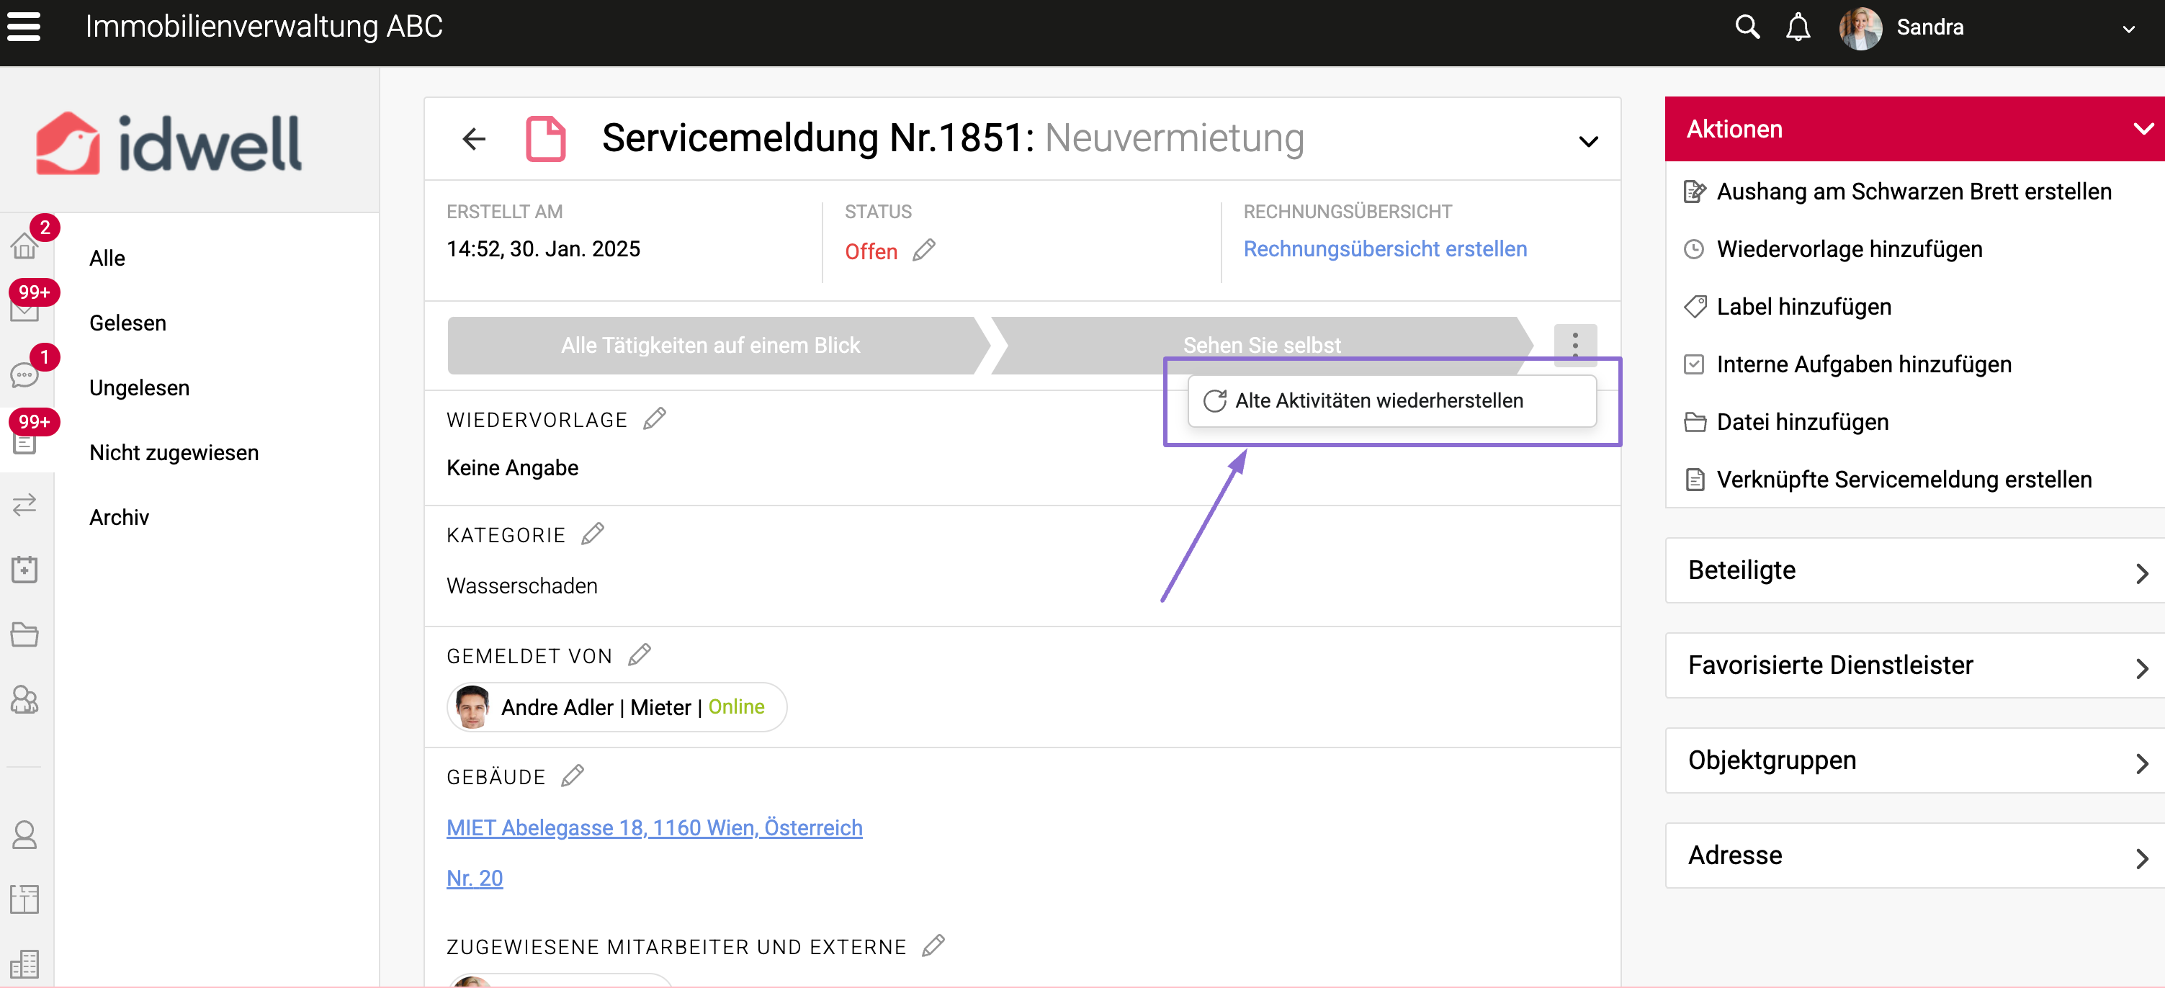Expand the Sandra user dropdown

click(x=2128, y=29)
